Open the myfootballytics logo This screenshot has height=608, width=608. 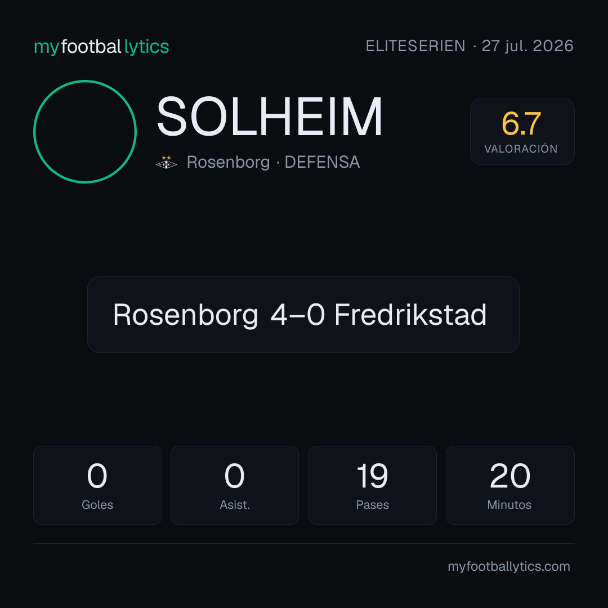pos(101,47)
